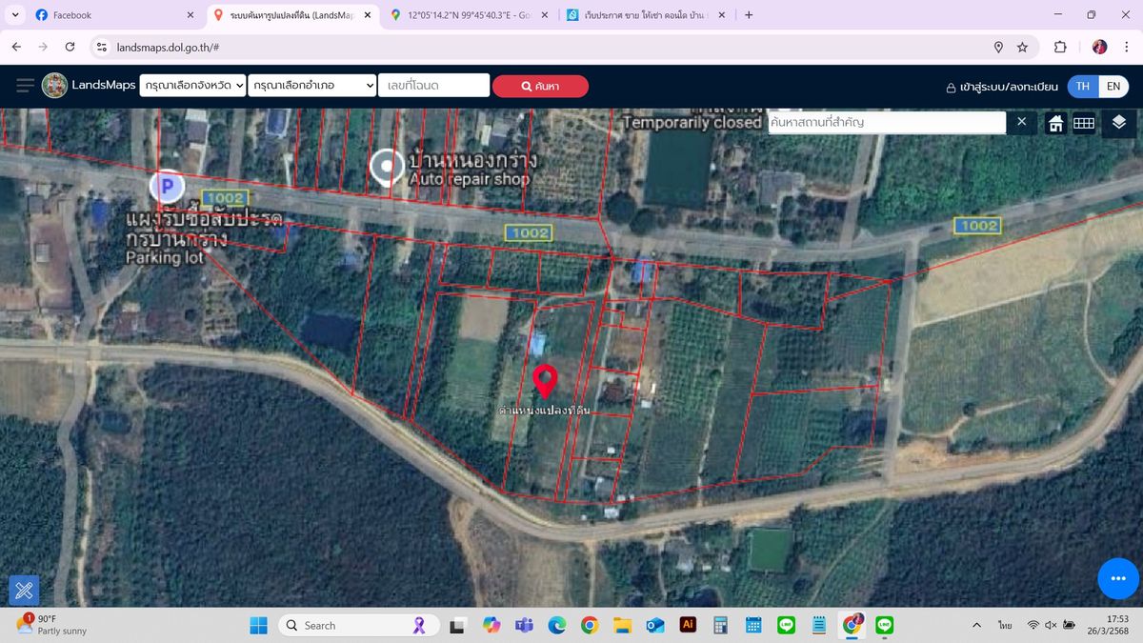This screenshot has width=1143, height=643.
Task: Keep language set to TH
Action: pyautogui.click(x=1081, y=86)
